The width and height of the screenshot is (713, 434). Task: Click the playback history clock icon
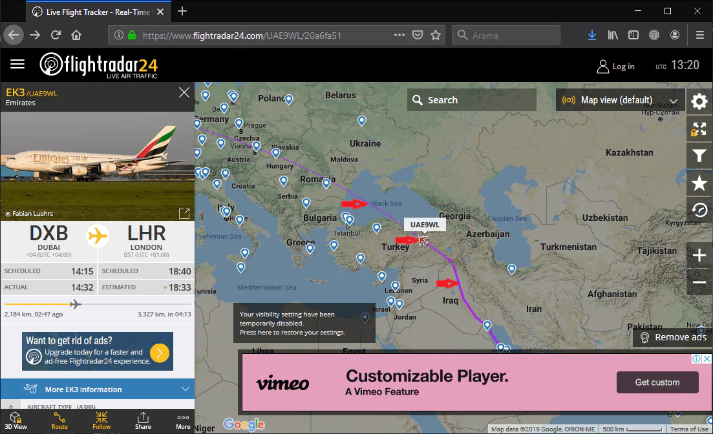(x=699, y=210)
